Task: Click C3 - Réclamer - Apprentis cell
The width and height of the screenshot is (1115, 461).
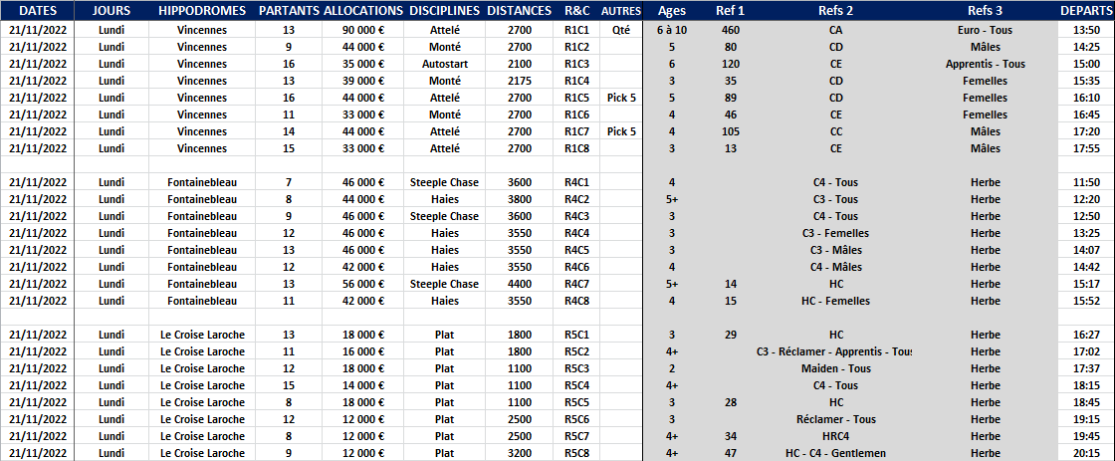Action: pyautogui.click(x=836, y=351)
